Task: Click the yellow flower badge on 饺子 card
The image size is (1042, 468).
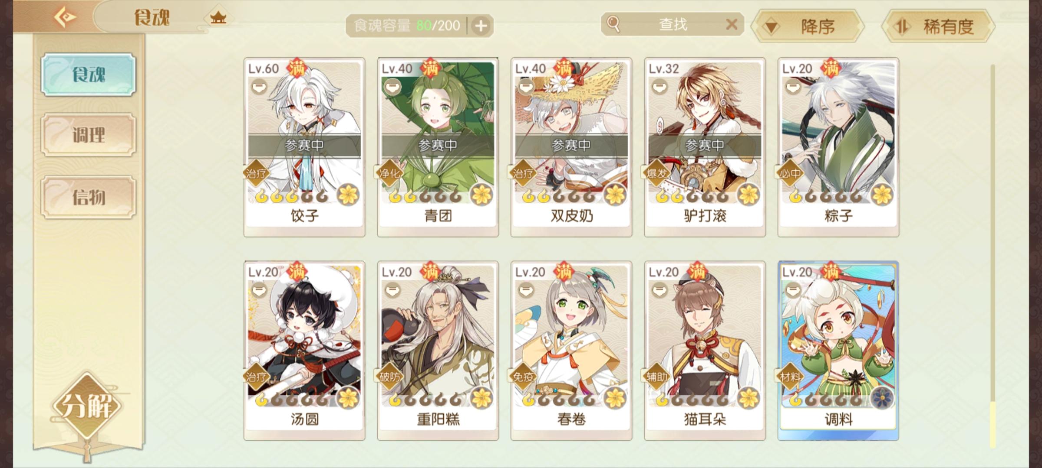Action: (x=348, y=195)
